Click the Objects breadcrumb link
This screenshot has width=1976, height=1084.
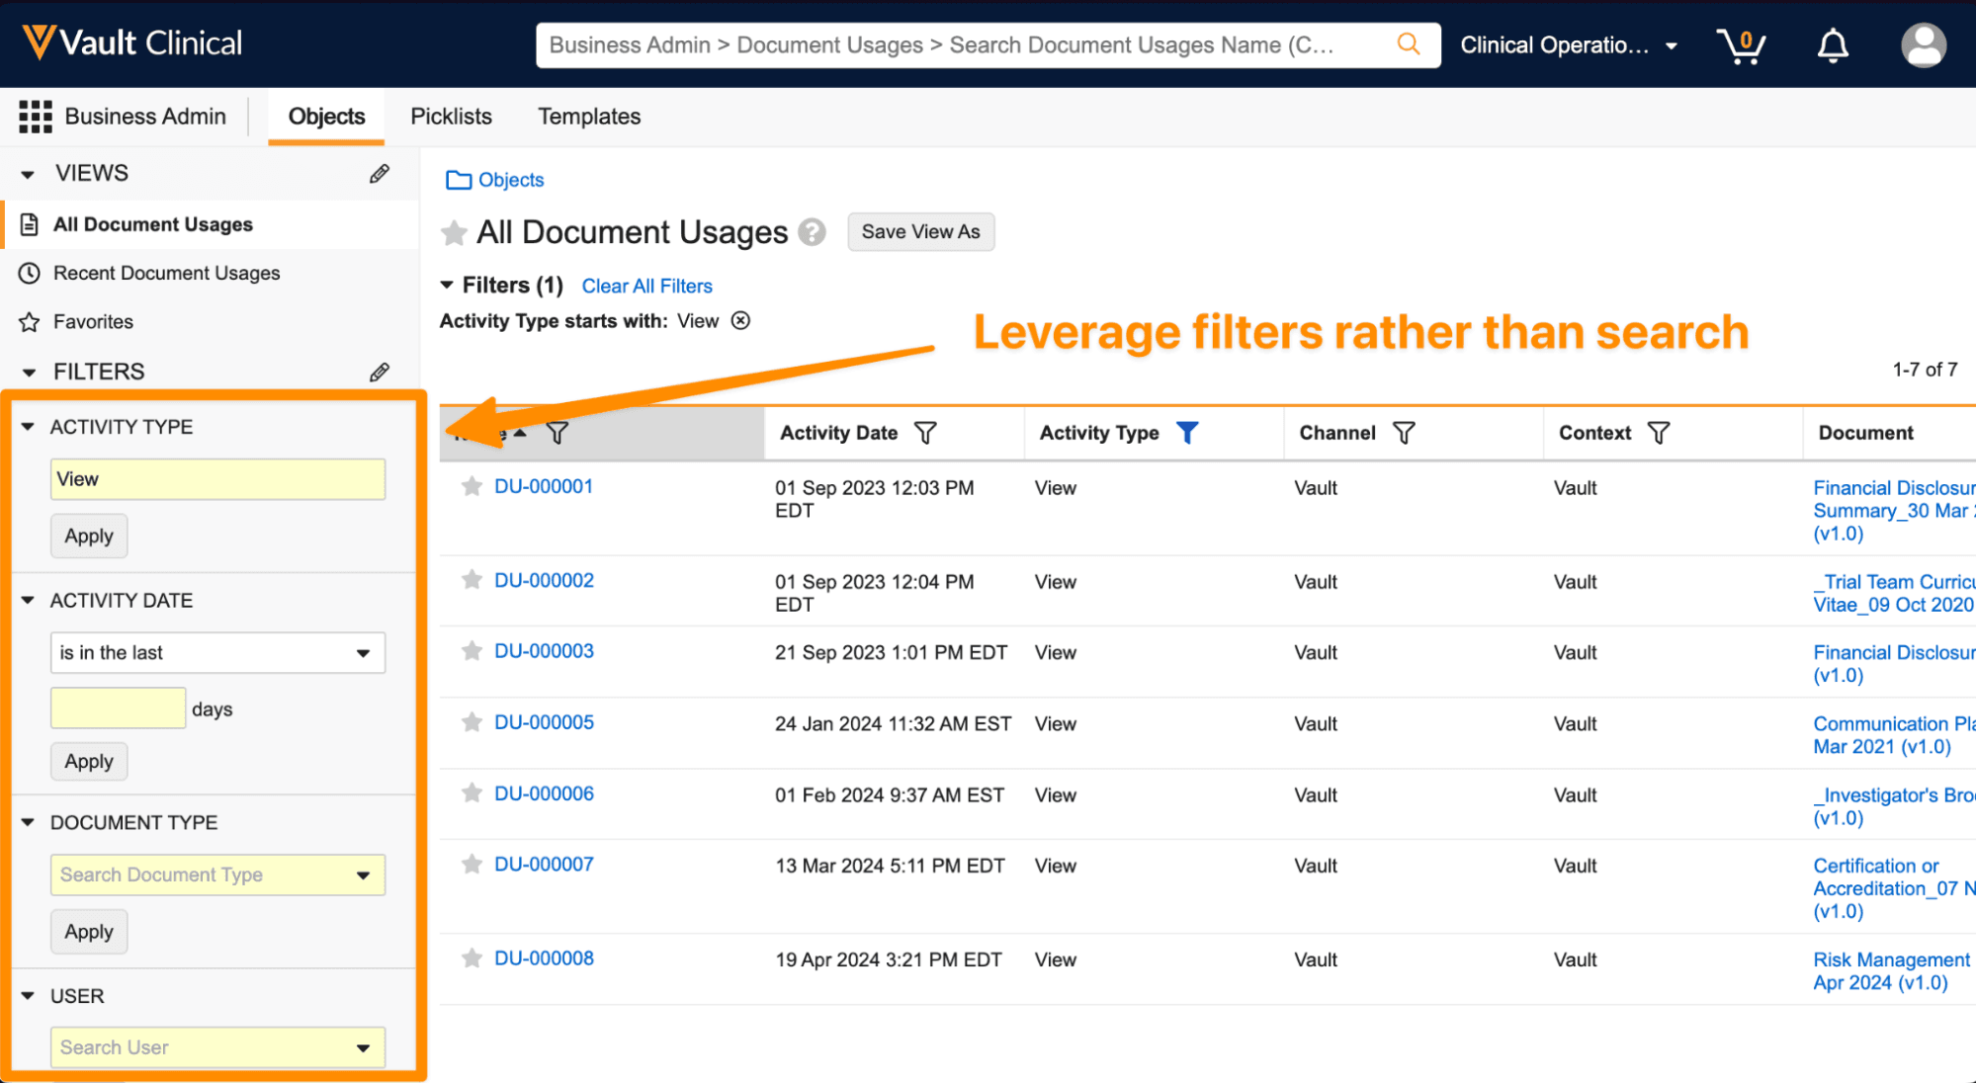click(x=511, y=180)
